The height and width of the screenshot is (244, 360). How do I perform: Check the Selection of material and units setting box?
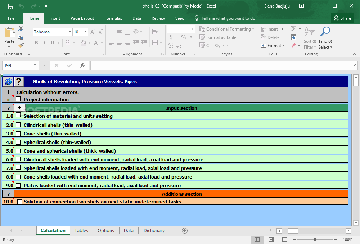pyautogui.click(x=18, y=115)
